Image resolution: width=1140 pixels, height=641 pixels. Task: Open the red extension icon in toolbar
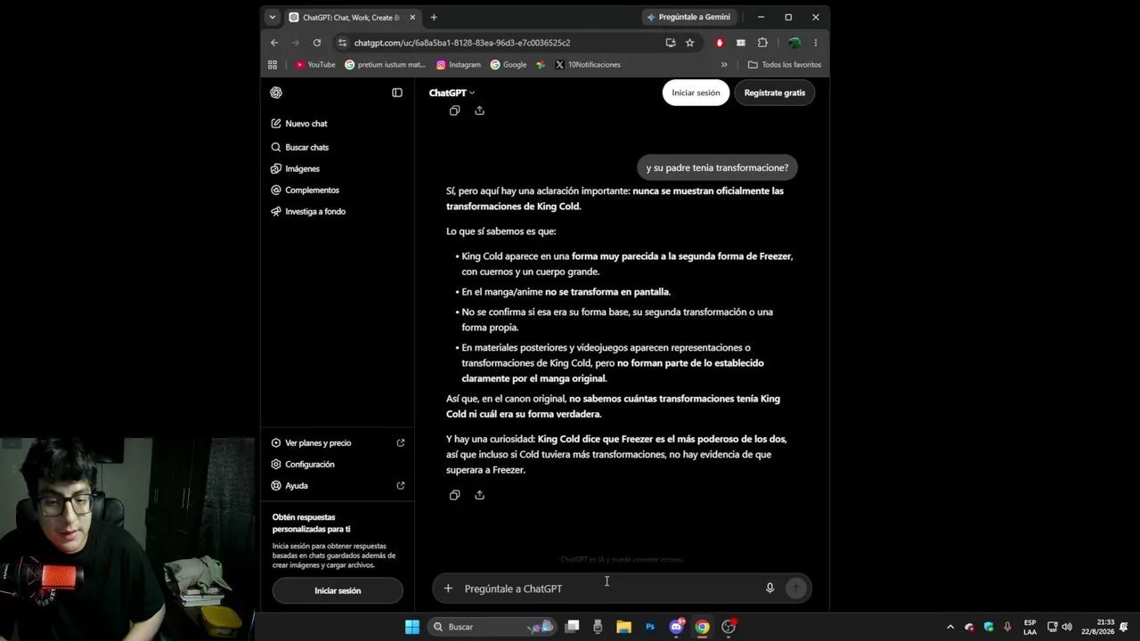pos(720,43)
